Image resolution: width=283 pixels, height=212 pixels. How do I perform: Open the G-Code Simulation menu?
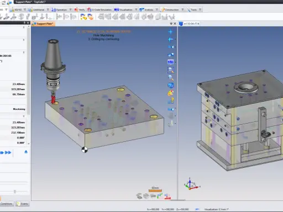point(99,9)
